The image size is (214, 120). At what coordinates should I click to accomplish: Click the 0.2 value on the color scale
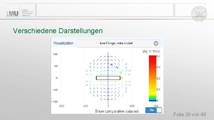click(x=158, y=78)
